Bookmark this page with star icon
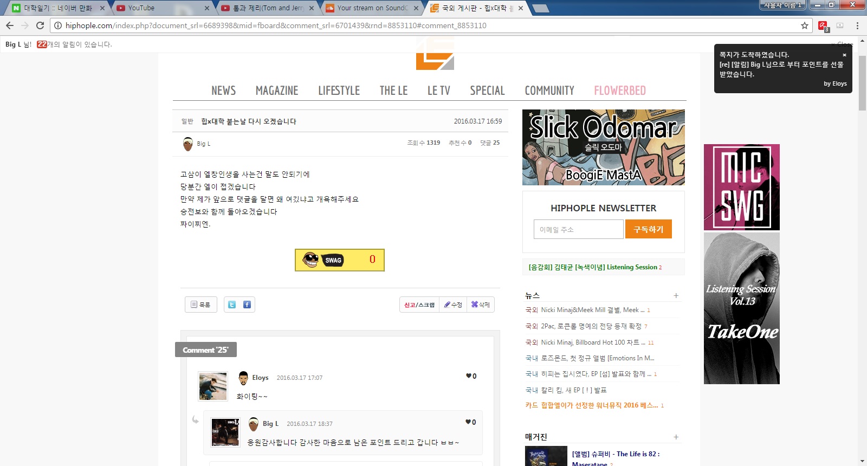867x466 pixels. pyautogui.click(x=805, y=25)
